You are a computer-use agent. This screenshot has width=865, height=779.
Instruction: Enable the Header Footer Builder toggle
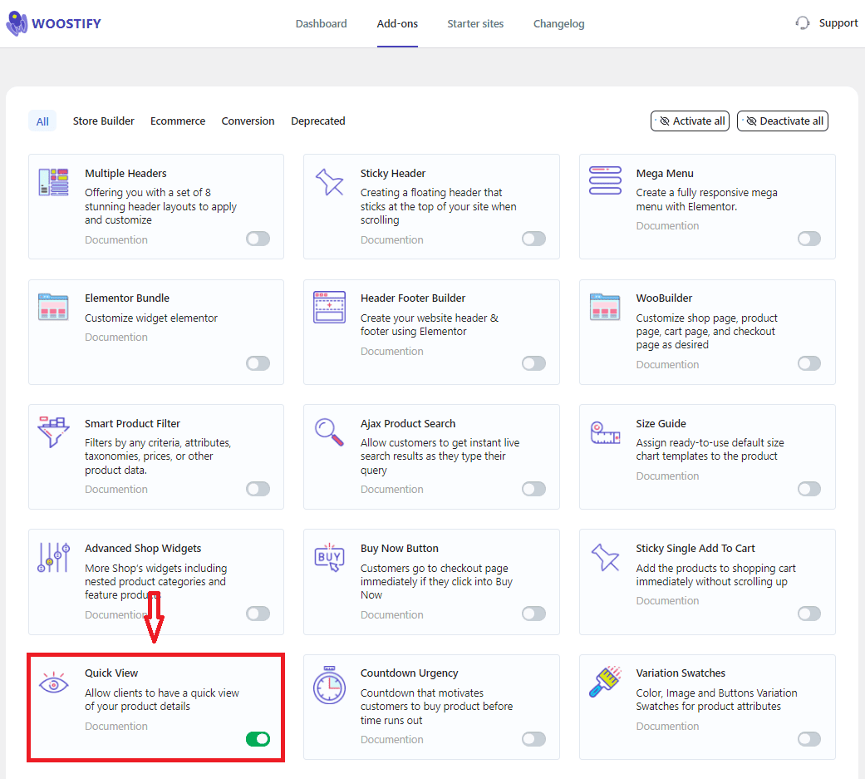(534, 363)
